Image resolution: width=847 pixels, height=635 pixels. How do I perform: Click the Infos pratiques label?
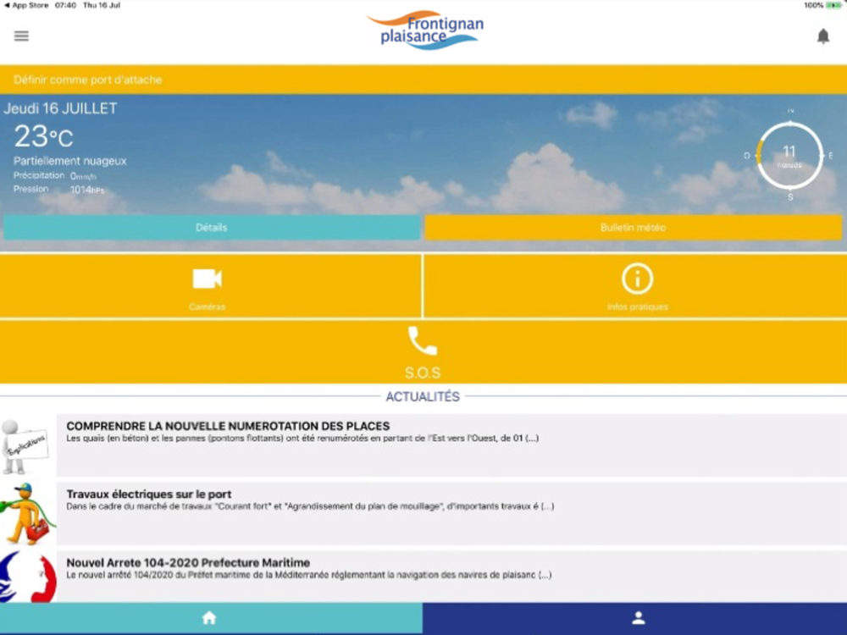[638, 306]
